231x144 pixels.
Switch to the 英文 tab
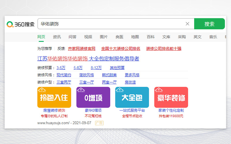(x=198, y=37)
